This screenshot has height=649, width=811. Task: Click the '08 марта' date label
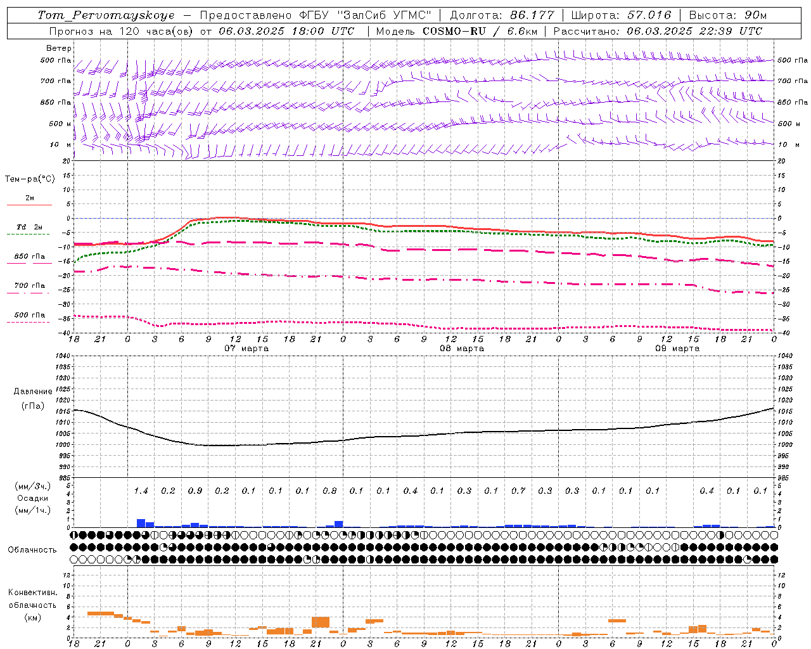click(462, 349)
